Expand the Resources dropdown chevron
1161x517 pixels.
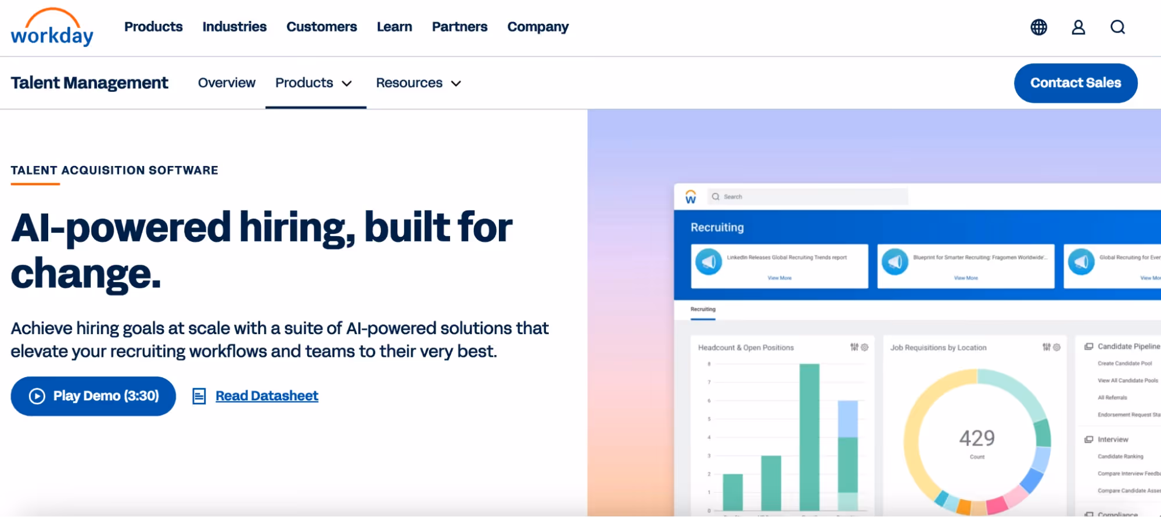(457, 84)
